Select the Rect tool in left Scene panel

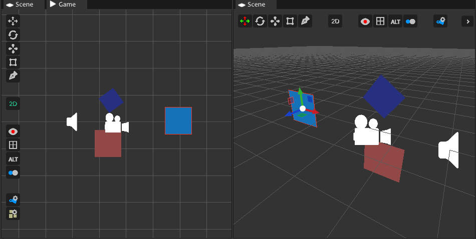pos(13,62)
